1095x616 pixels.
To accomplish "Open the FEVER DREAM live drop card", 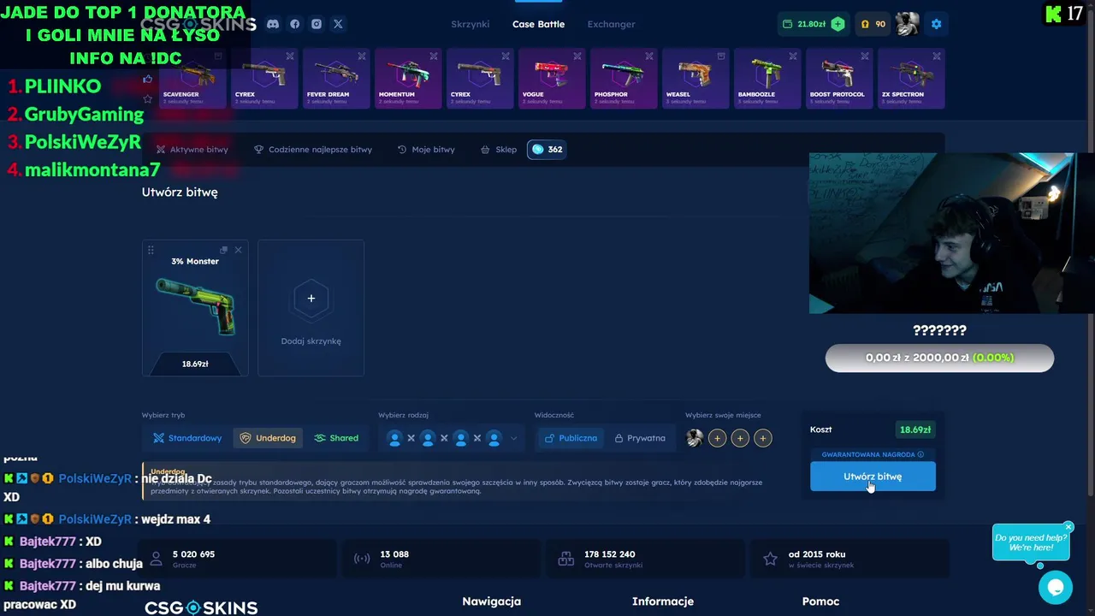I will [x=336, y=79].
